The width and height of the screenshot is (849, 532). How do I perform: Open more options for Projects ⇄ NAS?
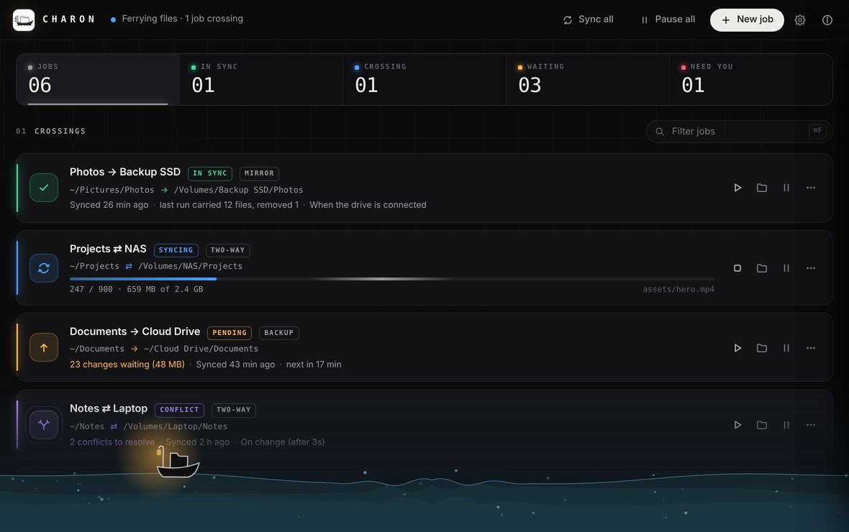pos(811,268)
